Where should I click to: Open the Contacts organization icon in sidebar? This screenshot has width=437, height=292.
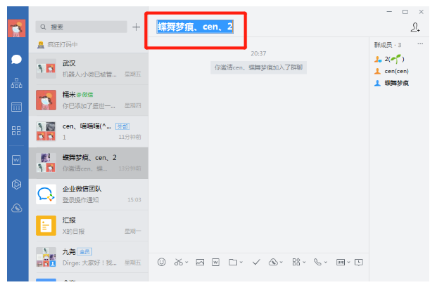[x=16, y=83]
